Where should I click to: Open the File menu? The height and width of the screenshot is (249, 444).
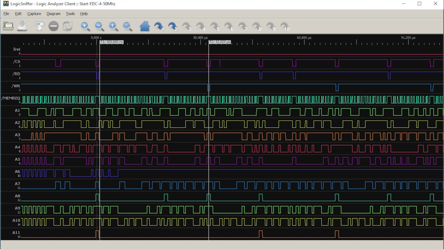(6, 14)
